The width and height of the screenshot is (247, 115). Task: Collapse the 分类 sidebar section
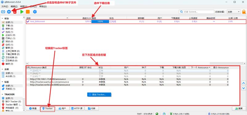click(2, 69)
